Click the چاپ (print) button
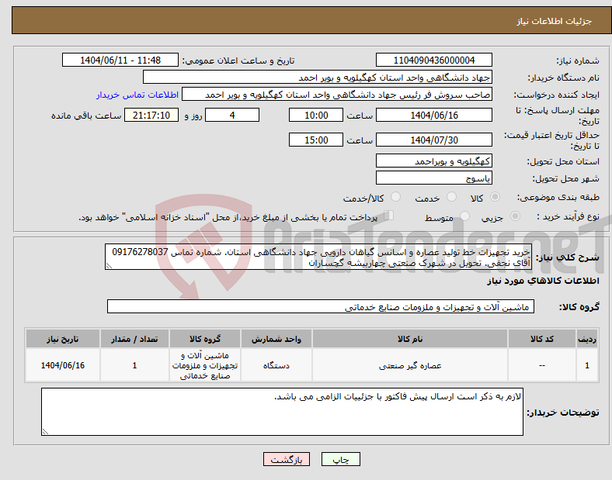 click(340, 459)
